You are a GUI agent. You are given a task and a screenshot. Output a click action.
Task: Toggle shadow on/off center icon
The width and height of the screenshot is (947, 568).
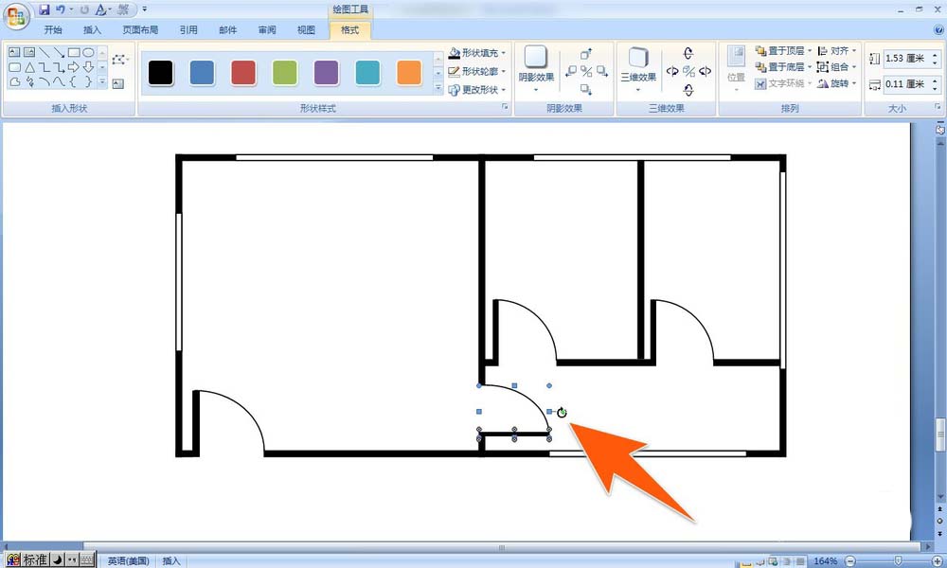[x=586, y=71]
